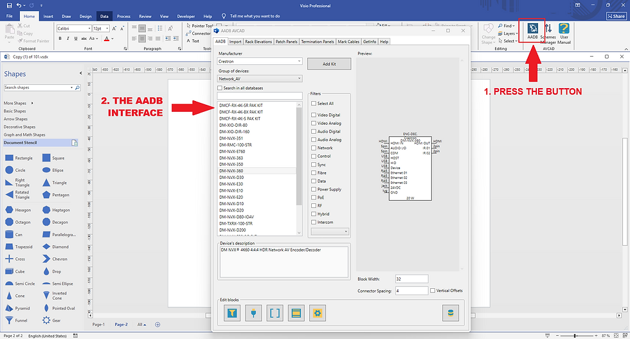
Task: Enable Search in all databases checkbox
Action: pos(220,87)
